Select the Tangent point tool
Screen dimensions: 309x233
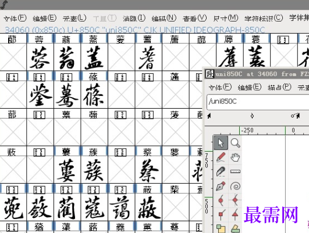coord(235,215)
